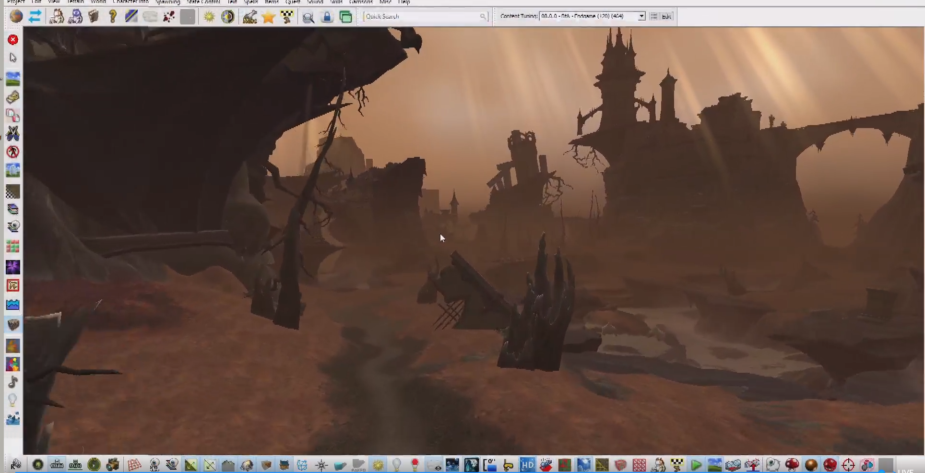Toggle the diver snorkel mask icon
Screen dimensions: 925x473
click(508, 465)
